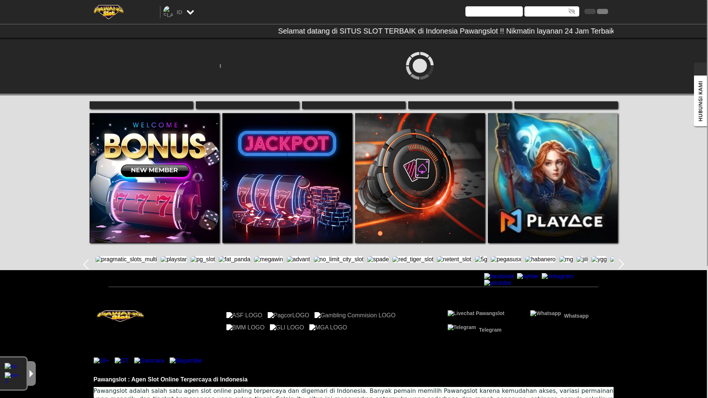Select jili provider
708x398 pixels.
[x=582, y=259]
